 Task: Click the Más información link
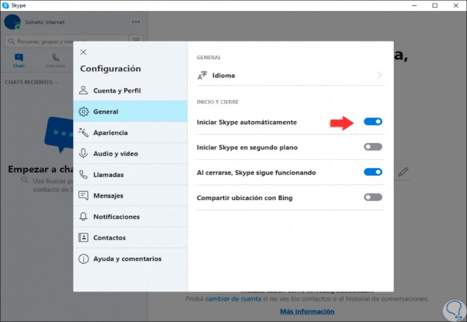tap(306, 311)
